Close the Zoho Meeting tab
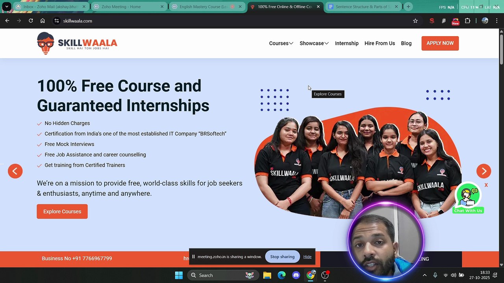 pyautogui.click(x=162, y=7)
